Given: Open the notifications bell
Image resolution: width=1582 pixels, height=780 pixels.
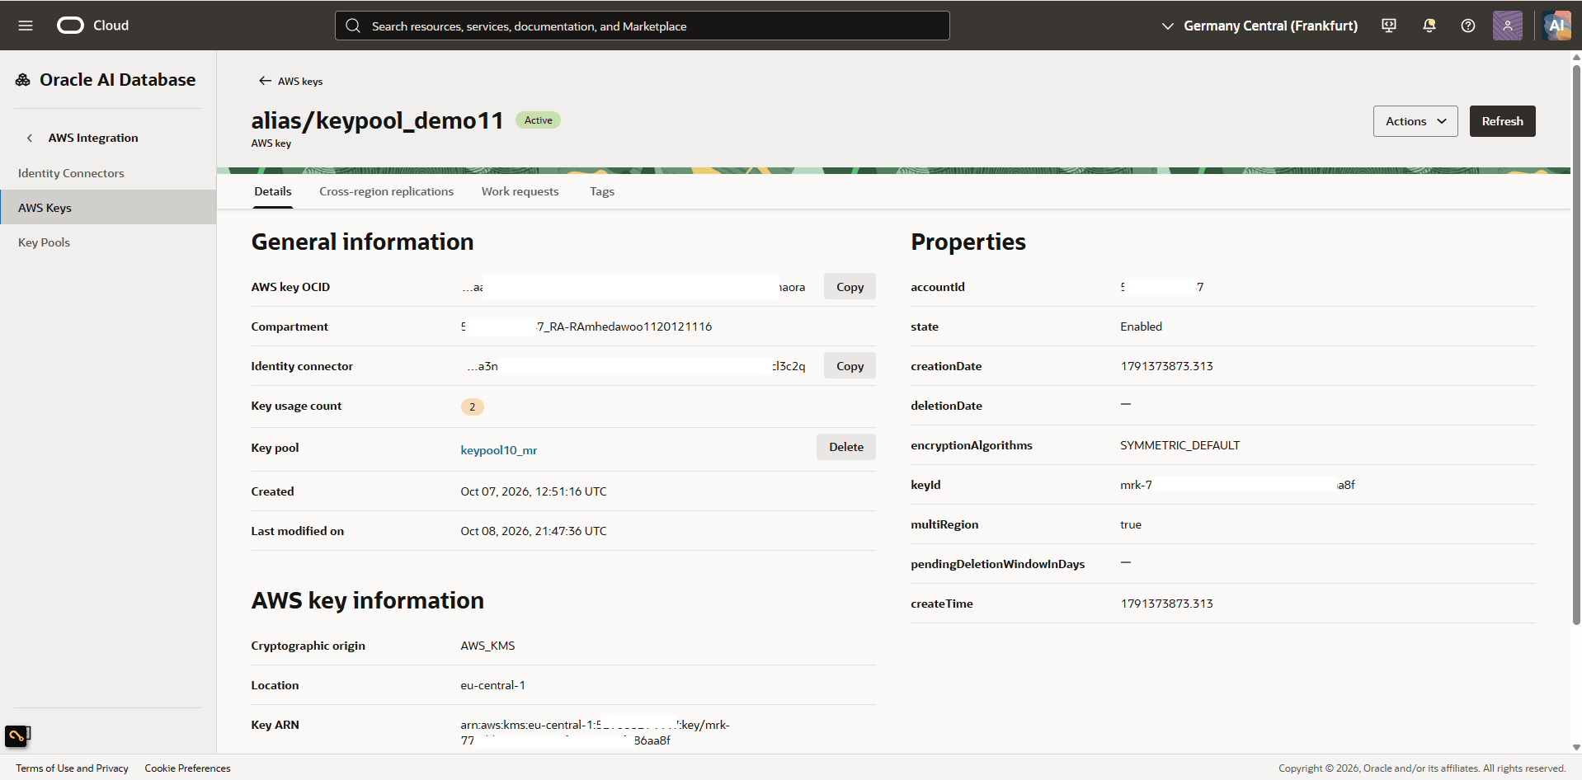Looking at the screenshot, I should click(1429, 26).
